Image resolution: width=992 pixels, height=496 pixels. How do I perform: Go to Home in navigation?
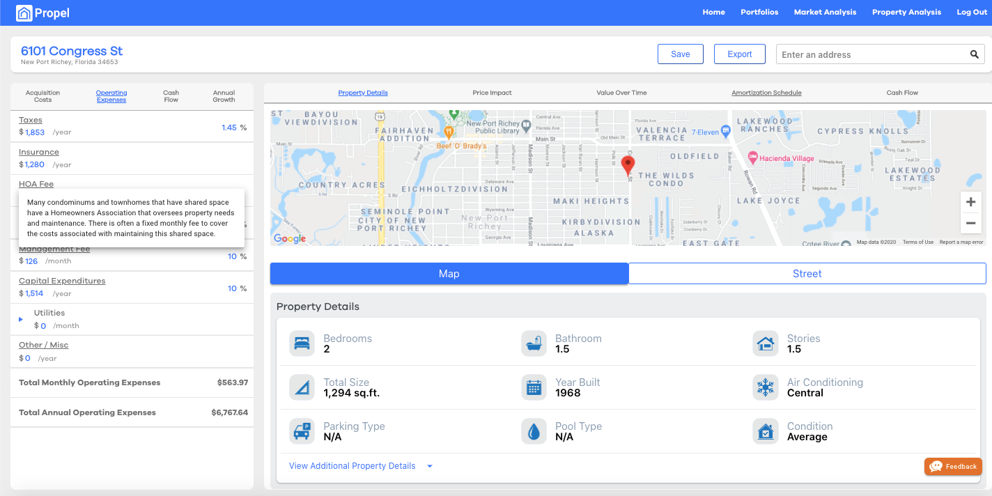(x=713, y=13)
